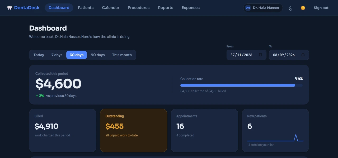Click the Billed $4,910 card
Image resolution: width=338 pixels, height=158 pixels.
pyautogui.click(x=63, y=131)
